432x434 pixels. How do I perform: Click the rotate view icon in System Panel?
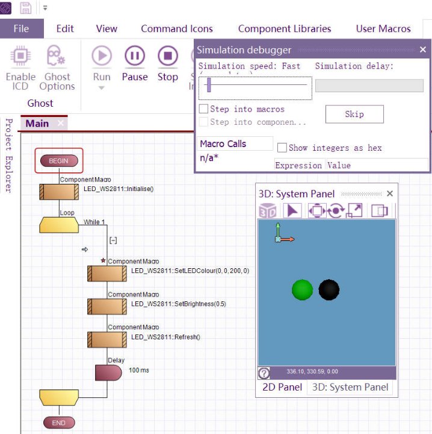click(x=335, y=210)
